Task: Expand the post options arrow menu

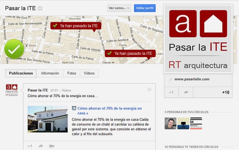Action: [149, 89]
